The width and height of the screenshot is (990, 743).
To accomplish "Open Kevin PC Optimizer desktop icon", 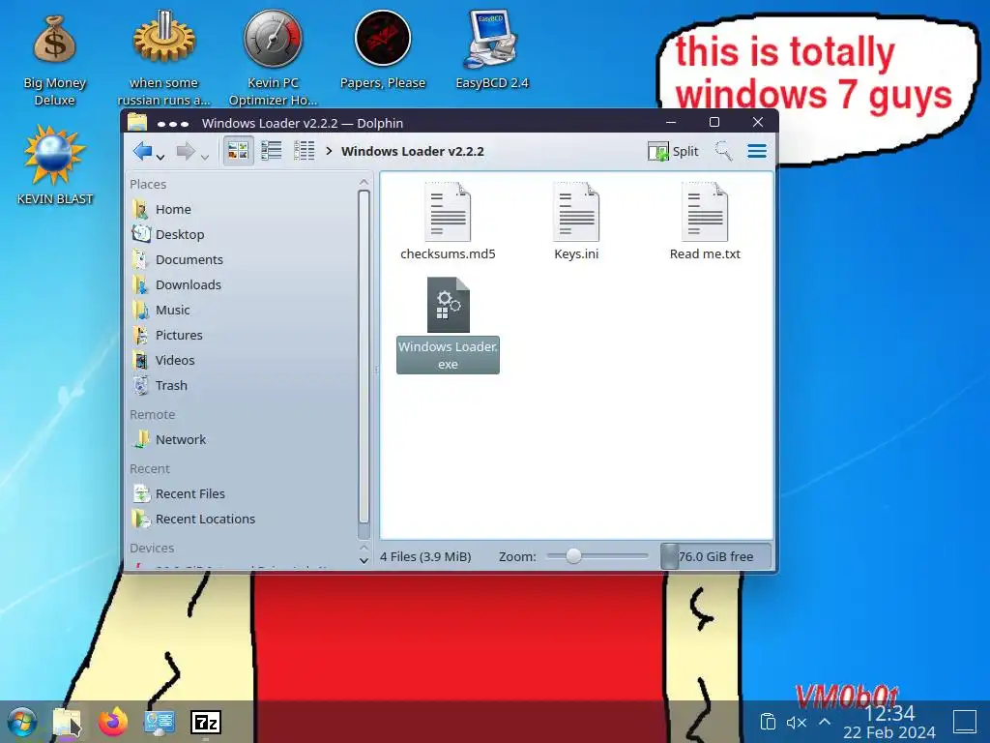I will click(273, 58).
